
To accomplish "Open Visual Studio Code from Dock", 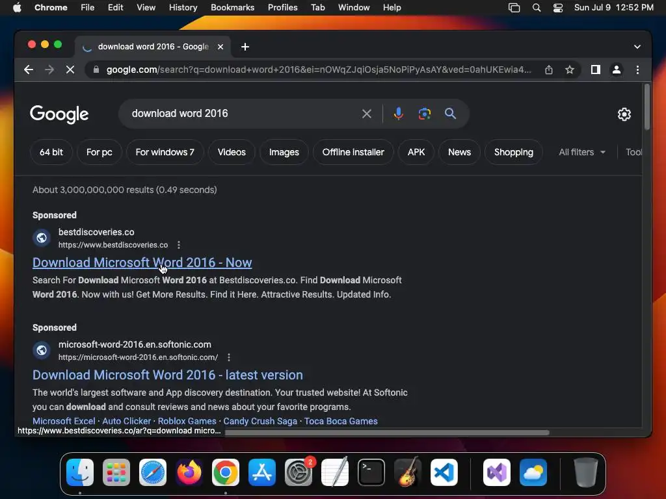I will click(444, 472).
